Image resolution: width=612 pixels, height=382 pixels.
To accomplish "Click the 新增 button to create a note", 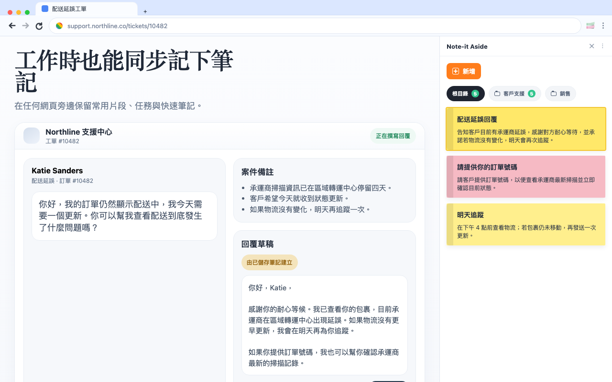I will [x=463, y=71].
